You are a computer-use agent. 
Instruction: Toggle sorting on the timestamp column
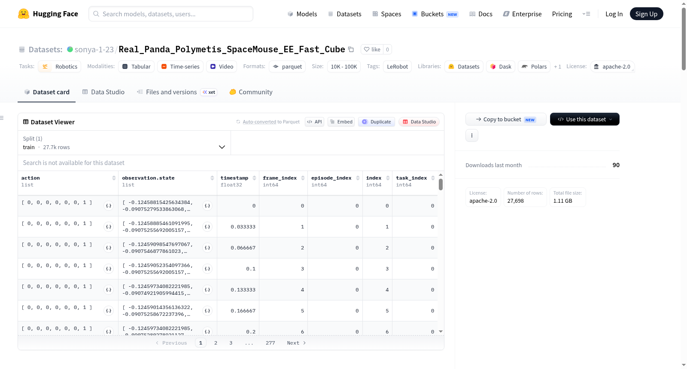pyautogui.click(x=254, y=178)
